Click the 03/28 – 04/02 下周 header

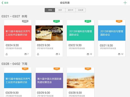click(x=14, y=64)
